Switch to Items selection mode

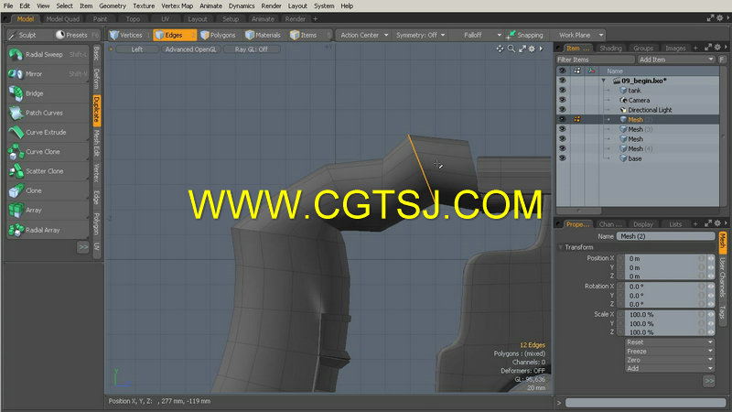coord(309,35)
